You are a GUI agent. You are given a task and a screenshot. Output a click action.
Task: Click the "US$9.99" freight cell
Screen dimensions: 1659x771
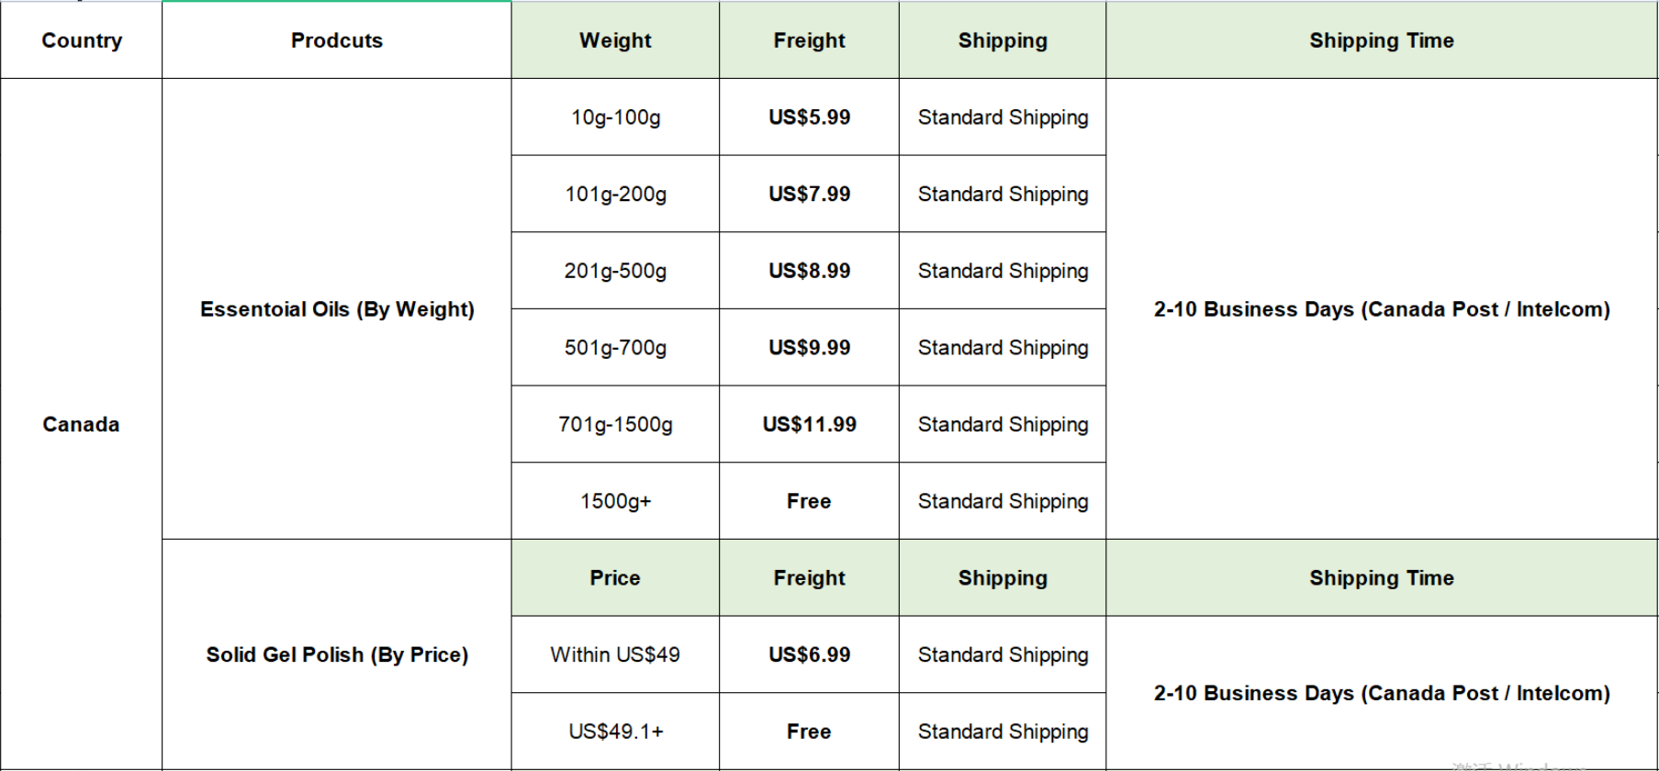(x=809, y=348)
